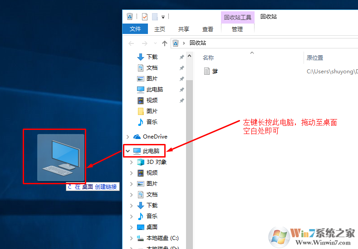Expand the 桌面 node under 此电脑
This screenshot has width=358, height=249.
(131, 227)
